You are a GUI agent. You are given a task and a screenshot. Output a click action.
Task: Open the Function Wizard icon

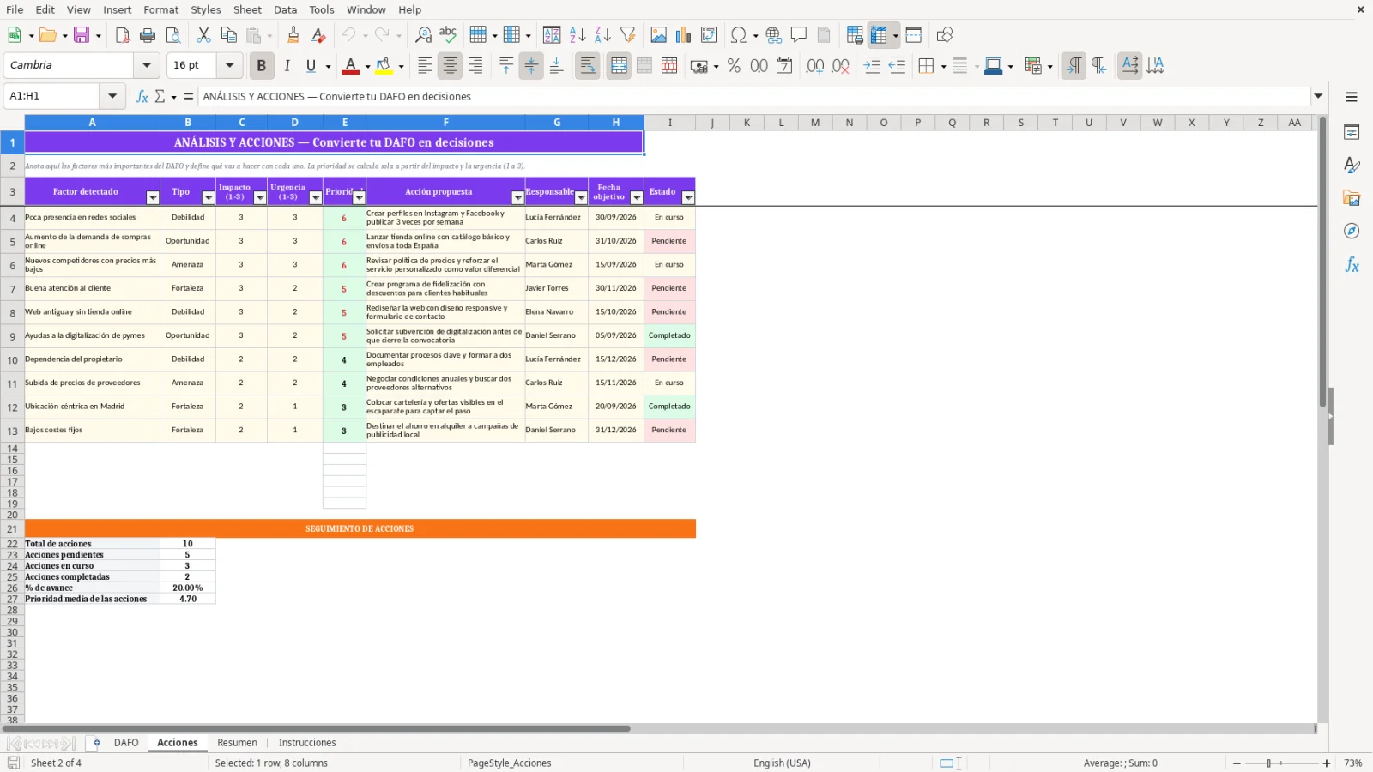click(142, 96)
